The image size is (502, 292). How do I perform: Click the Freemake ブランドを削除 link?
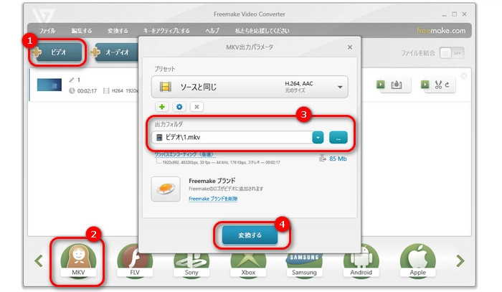pyautogui.click(x=213, y=199)
